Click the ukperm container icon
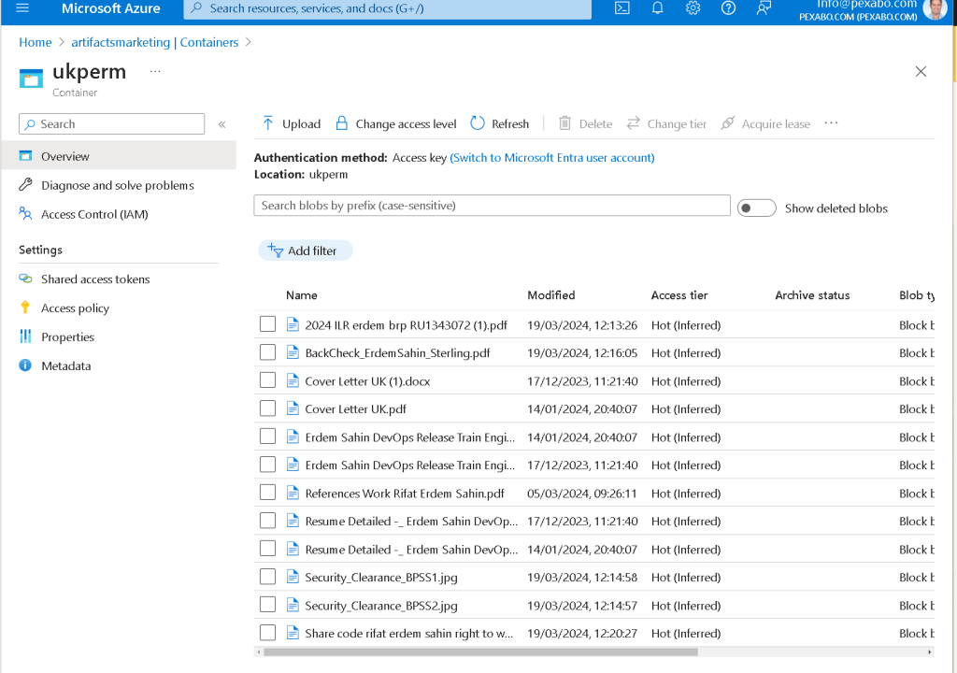 point(31,79)
